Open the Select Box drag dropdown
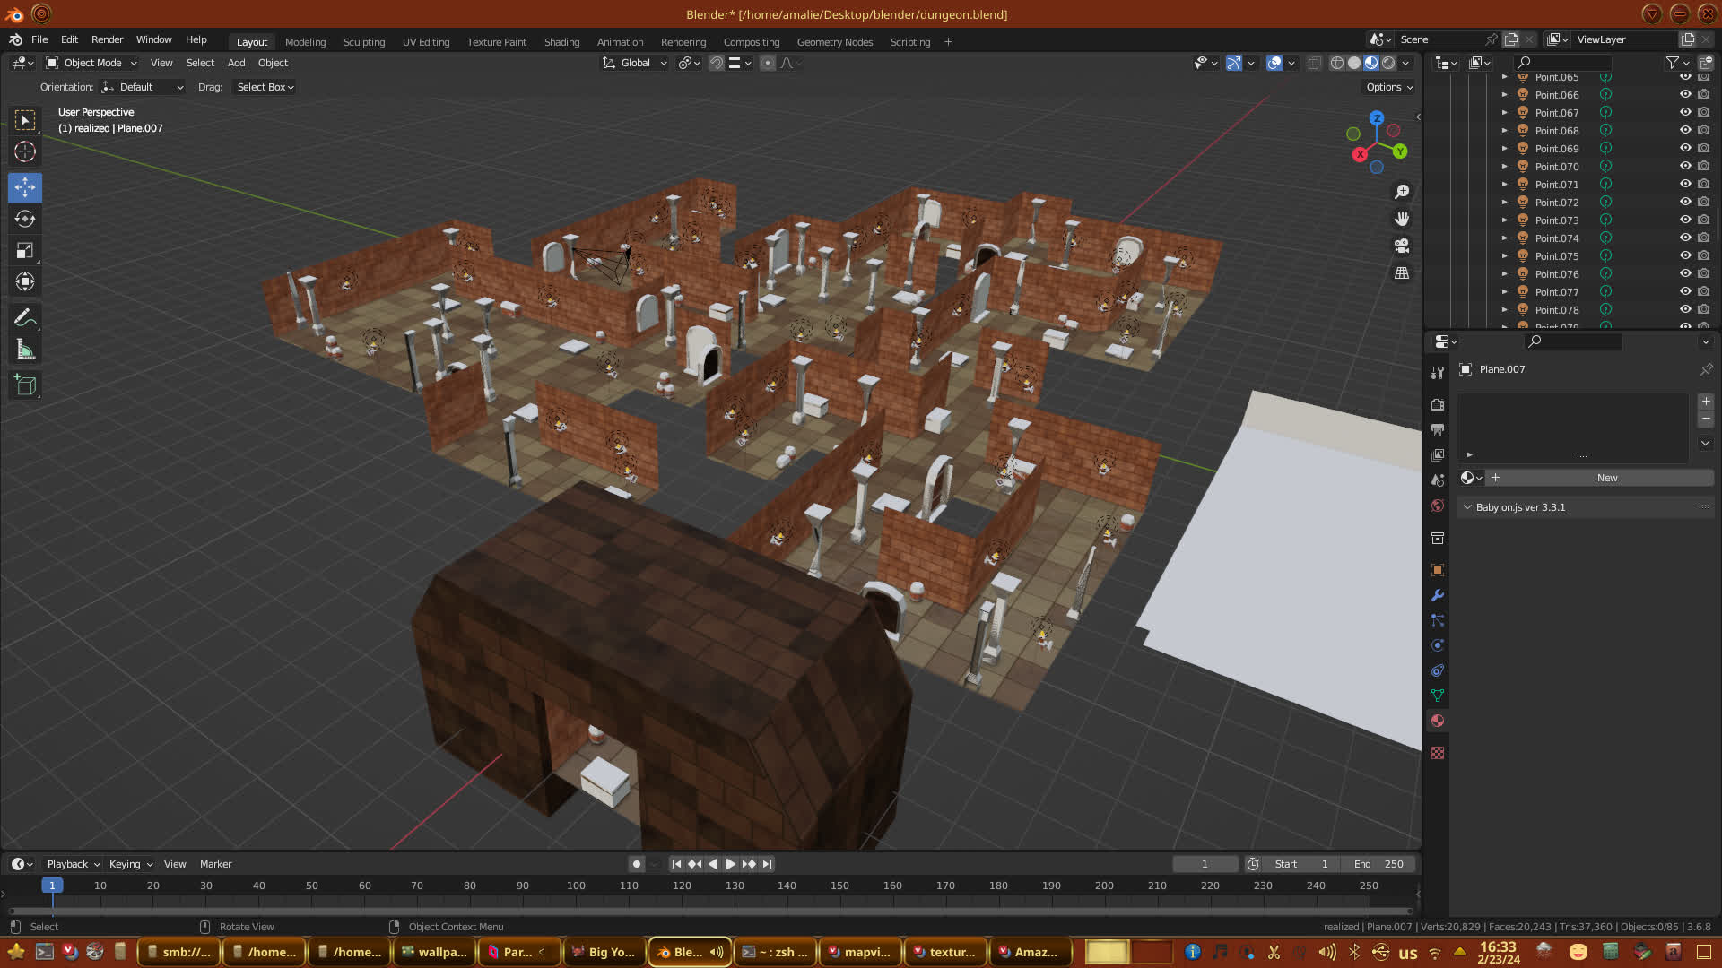This screenshot has height=968, width=1722. tap(265, 87)
